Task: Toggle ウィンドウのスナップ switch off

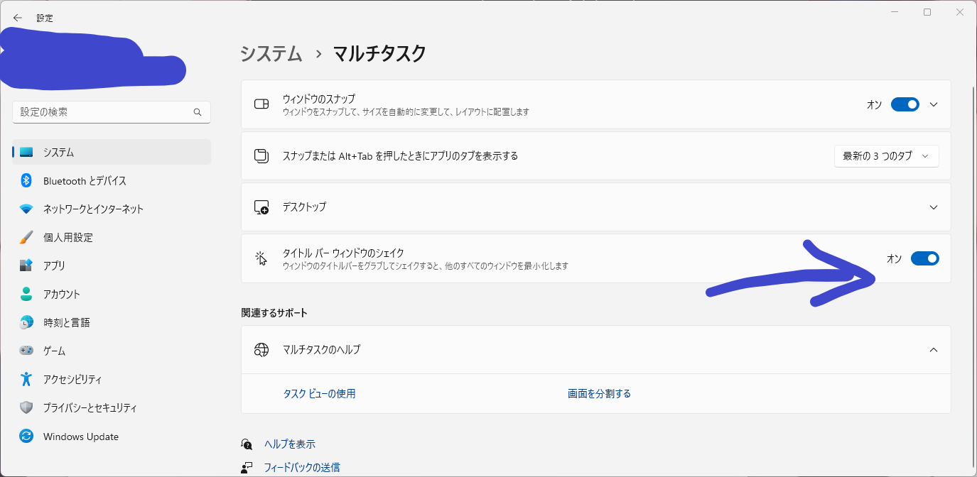Action: coord(905,104)
